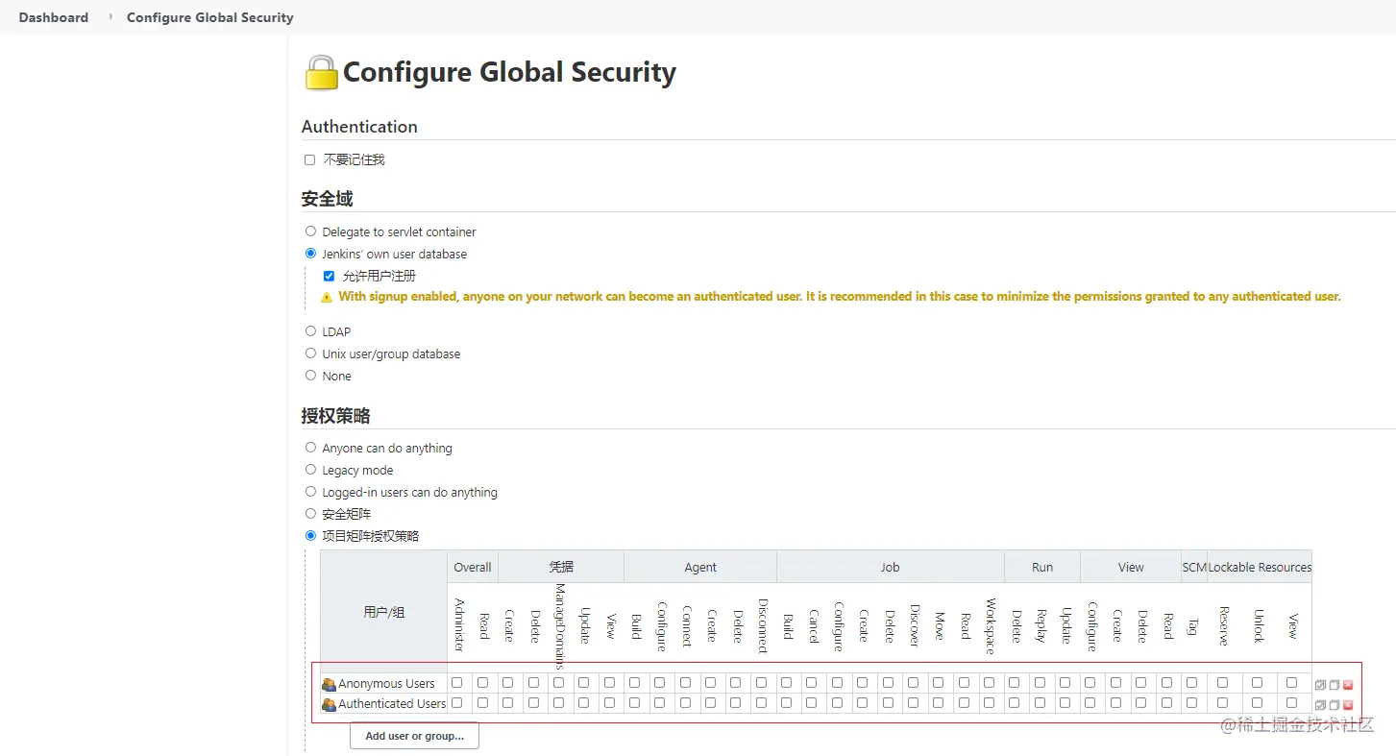This screenshot has height=756, width=1396.
Task: Remove the Anonymous Users row with red X
Action: pos(1348,685)
